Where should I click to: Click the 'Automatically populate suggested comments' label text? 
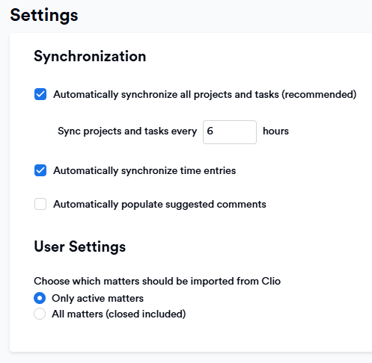click(159, 205)
